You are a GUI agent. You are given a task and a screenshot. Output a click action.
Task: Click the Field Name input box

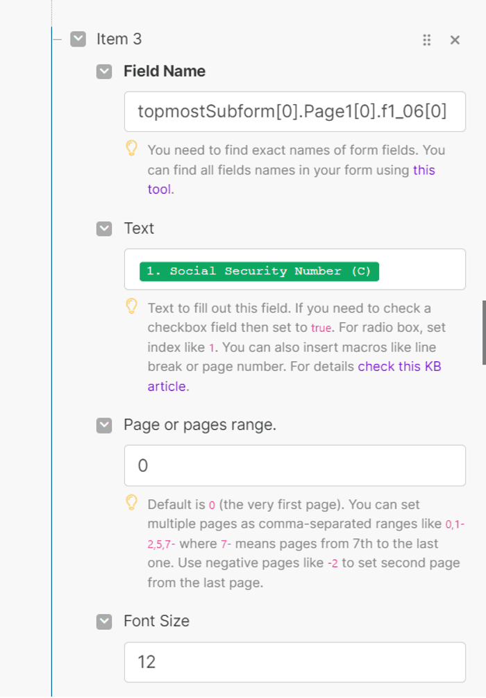click(294, 112)
